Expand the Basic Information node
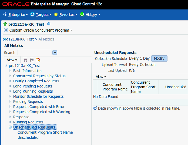 coord(10,71)
